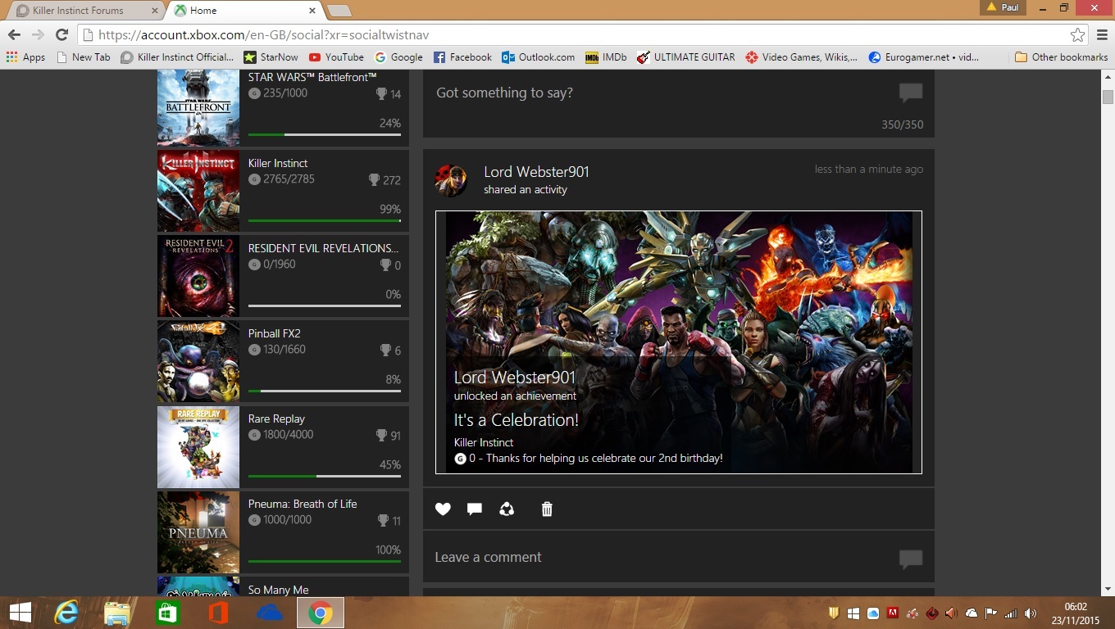Open the Pinball FX2 game title
Image resolution: width=1115 pixels, height=629 pixels.
(275, 333)
